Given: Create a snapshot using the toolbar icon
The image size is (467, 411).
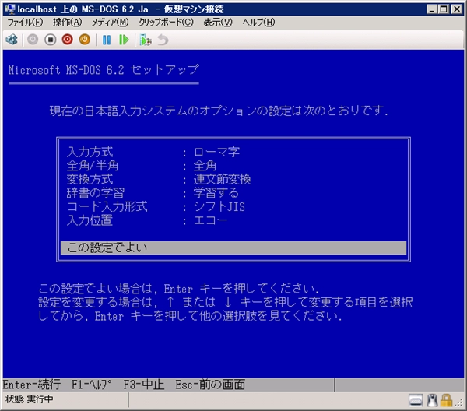Looking at the screenshot, I should tap(146, 40).
